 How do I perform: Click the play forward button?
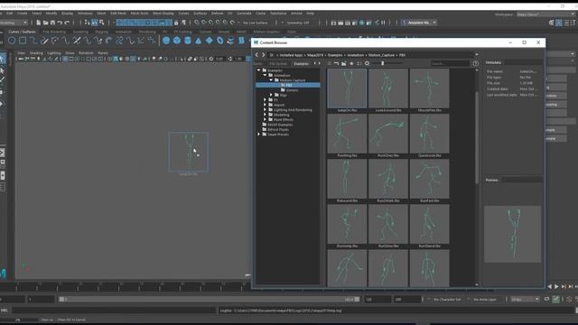556,286
